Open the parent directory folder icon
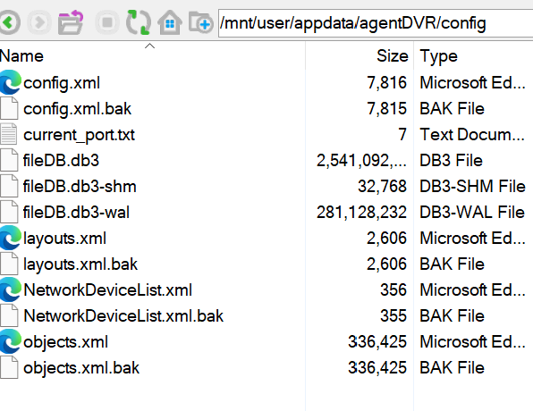 (x=71, y=22)
